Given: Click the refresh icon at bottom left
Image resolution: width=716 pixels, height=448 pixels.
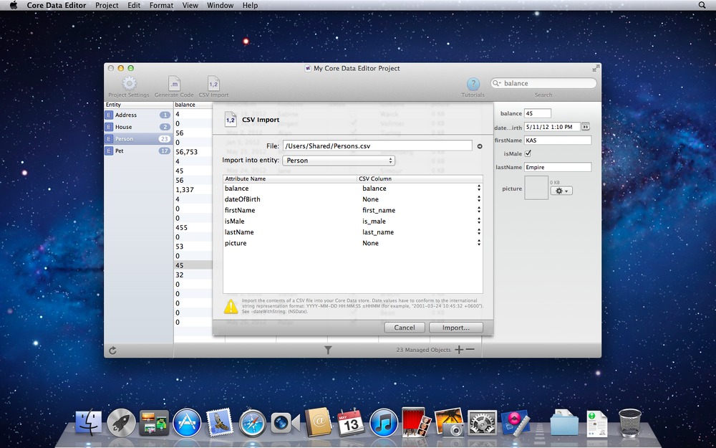Looking at the screenshot, I should pyautogui.click(x=113, y=351).
